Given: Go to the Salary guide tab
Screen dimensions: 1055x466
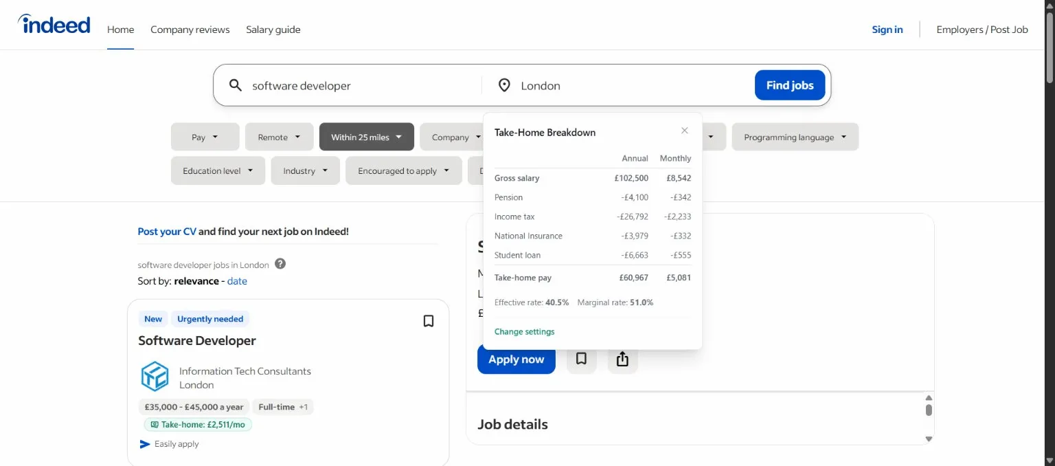Looking at the screenshot, I should [273, 30].
